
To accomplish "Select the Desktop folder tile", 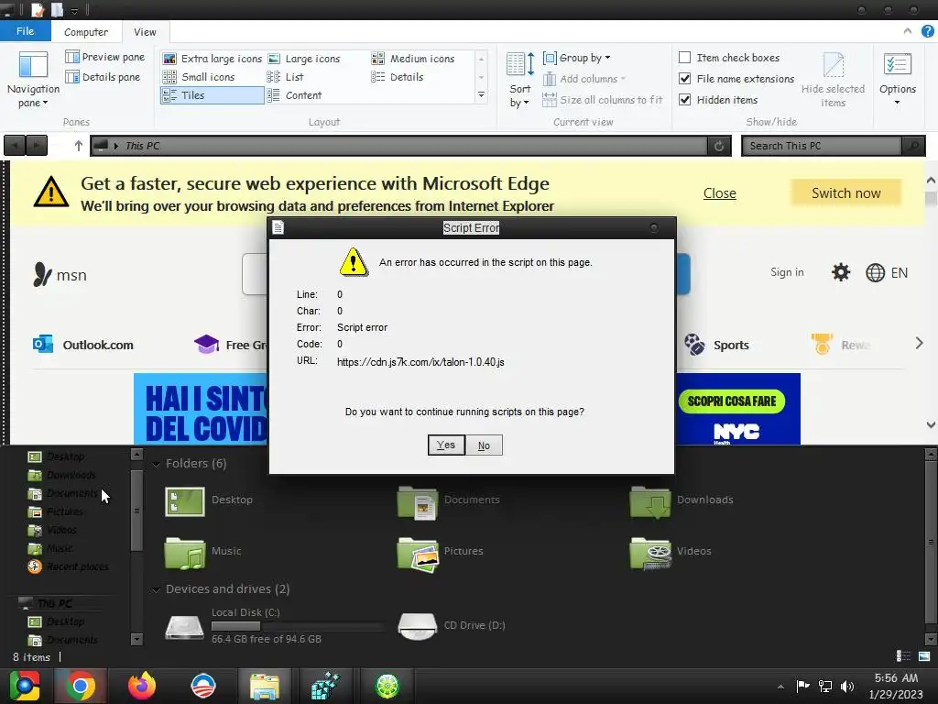I will [209, 501].
